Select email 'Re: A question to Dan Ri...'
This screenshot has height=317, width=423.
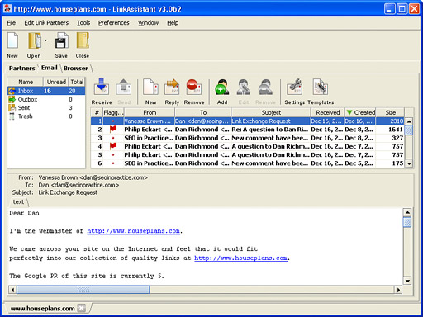pos(247,130)
